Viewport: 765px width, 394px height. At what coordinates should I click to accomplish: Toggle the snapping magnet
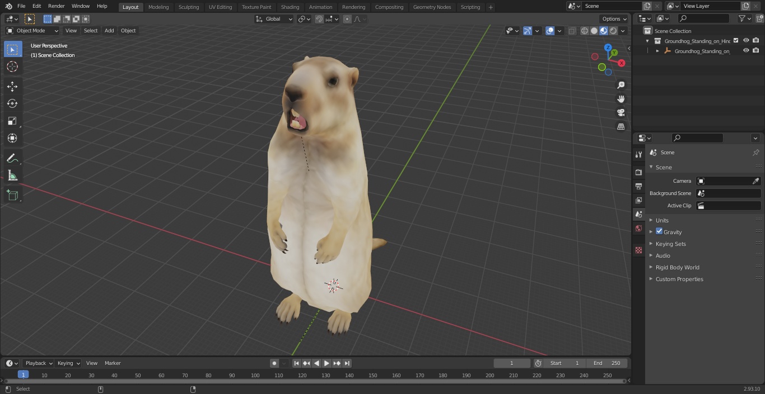click(x=319, y=19)
